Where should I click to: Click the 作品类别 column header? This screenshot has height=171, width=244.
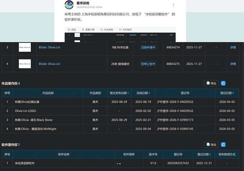tap(95, 93)
